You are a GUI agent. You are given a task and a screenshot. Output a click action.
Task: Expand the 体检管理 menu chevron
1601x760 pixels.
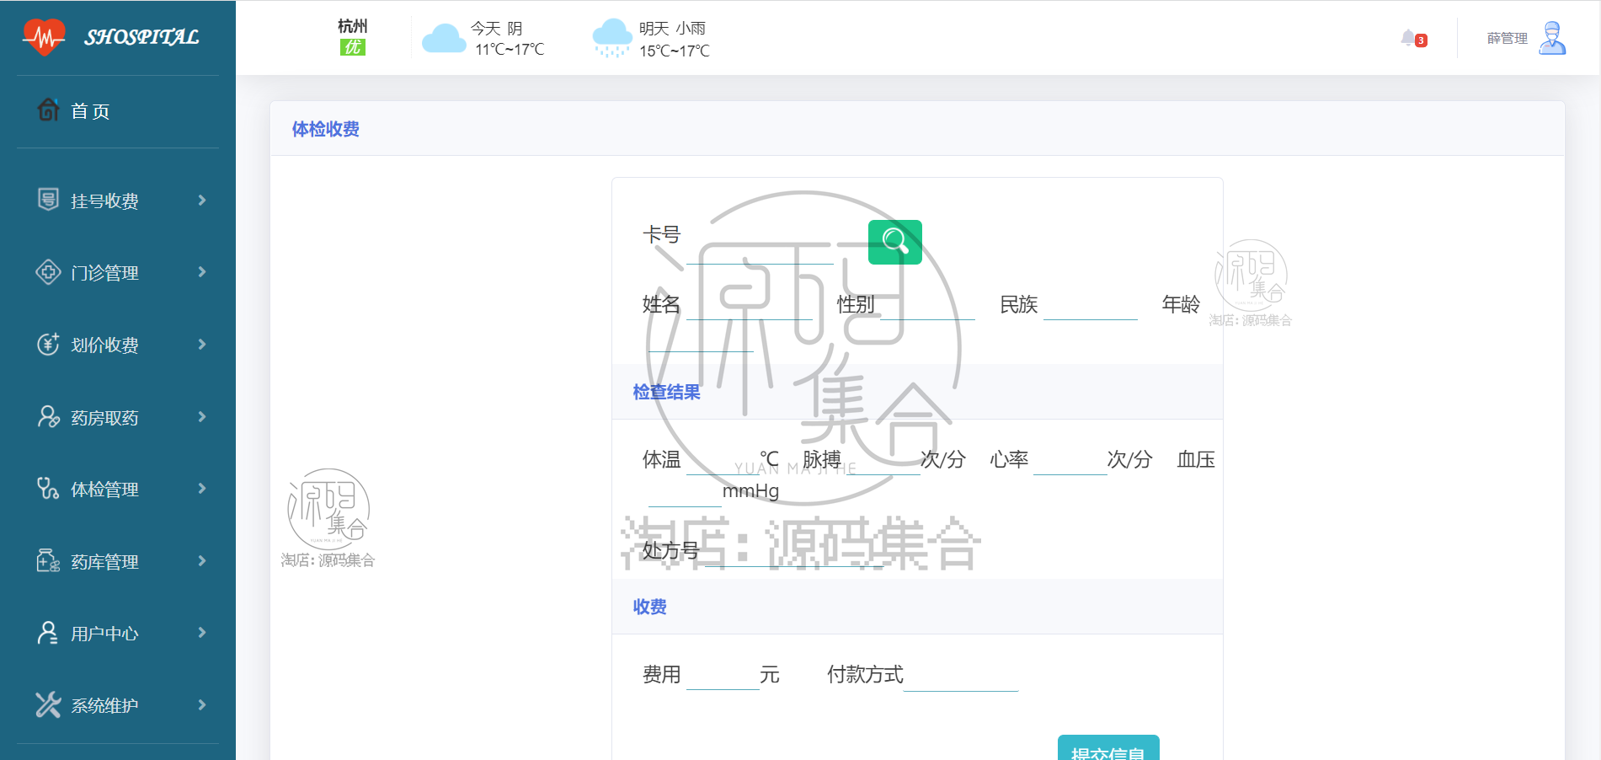pyautogui.click(x=202, y=489)
